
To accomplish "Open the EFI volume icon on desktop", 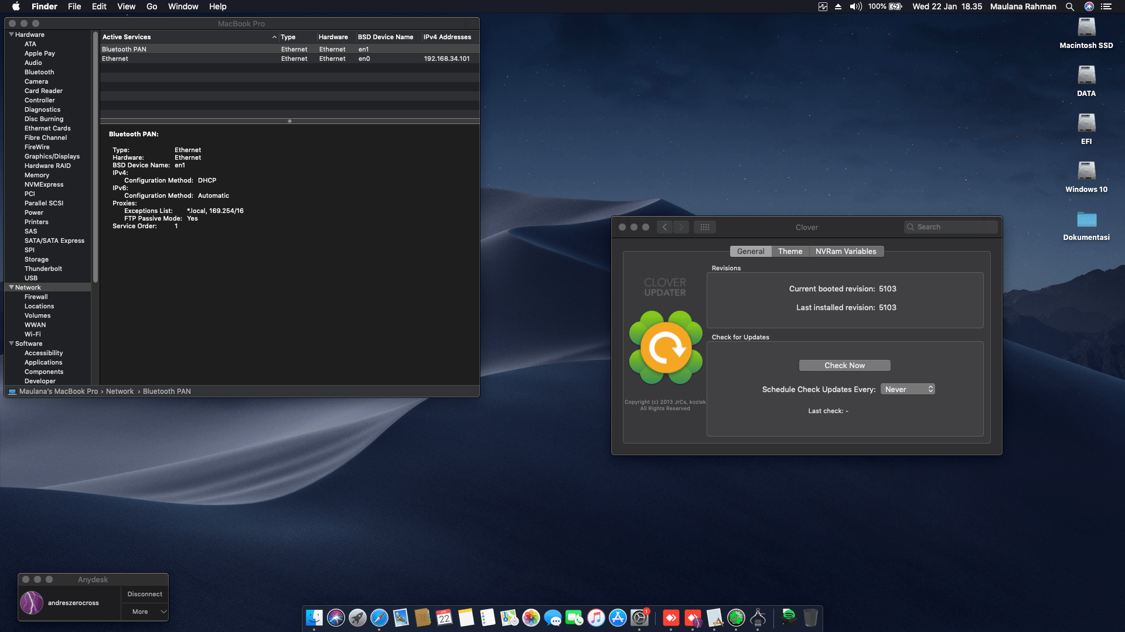I will (1086, 123).
